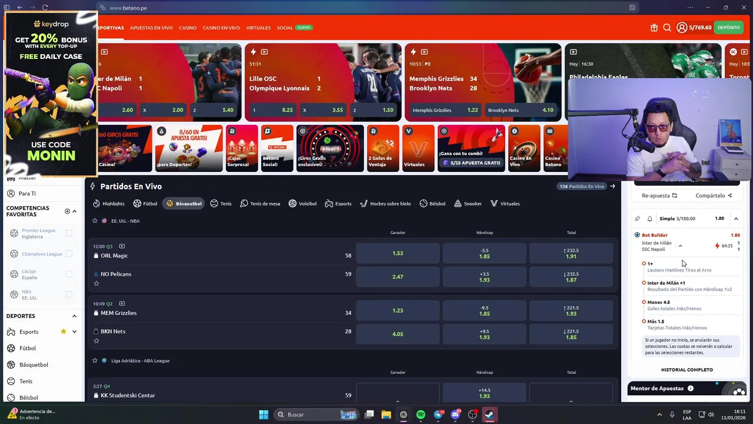Select the Lille OSC win odds 8.25
This screenshot has height=424, width=753.
(272, 110)
